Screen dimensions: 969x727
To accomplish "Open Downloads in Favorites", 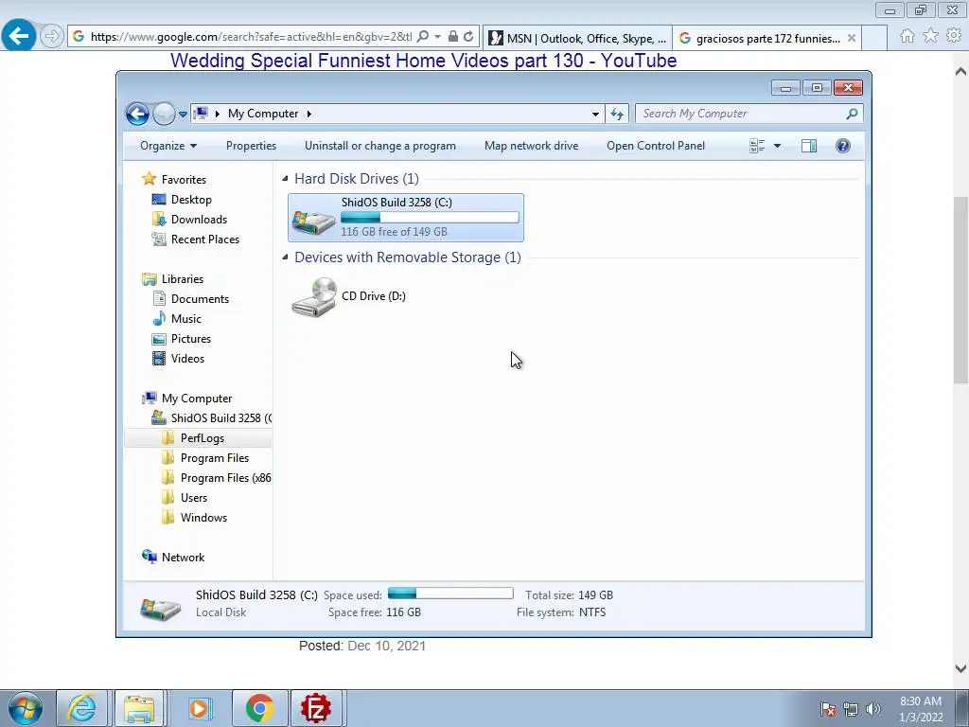I will [199, 220].
